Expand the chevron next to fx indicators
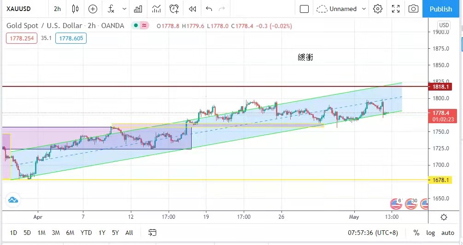The width and height of the screenshot is (463, 245). (124, 9)
